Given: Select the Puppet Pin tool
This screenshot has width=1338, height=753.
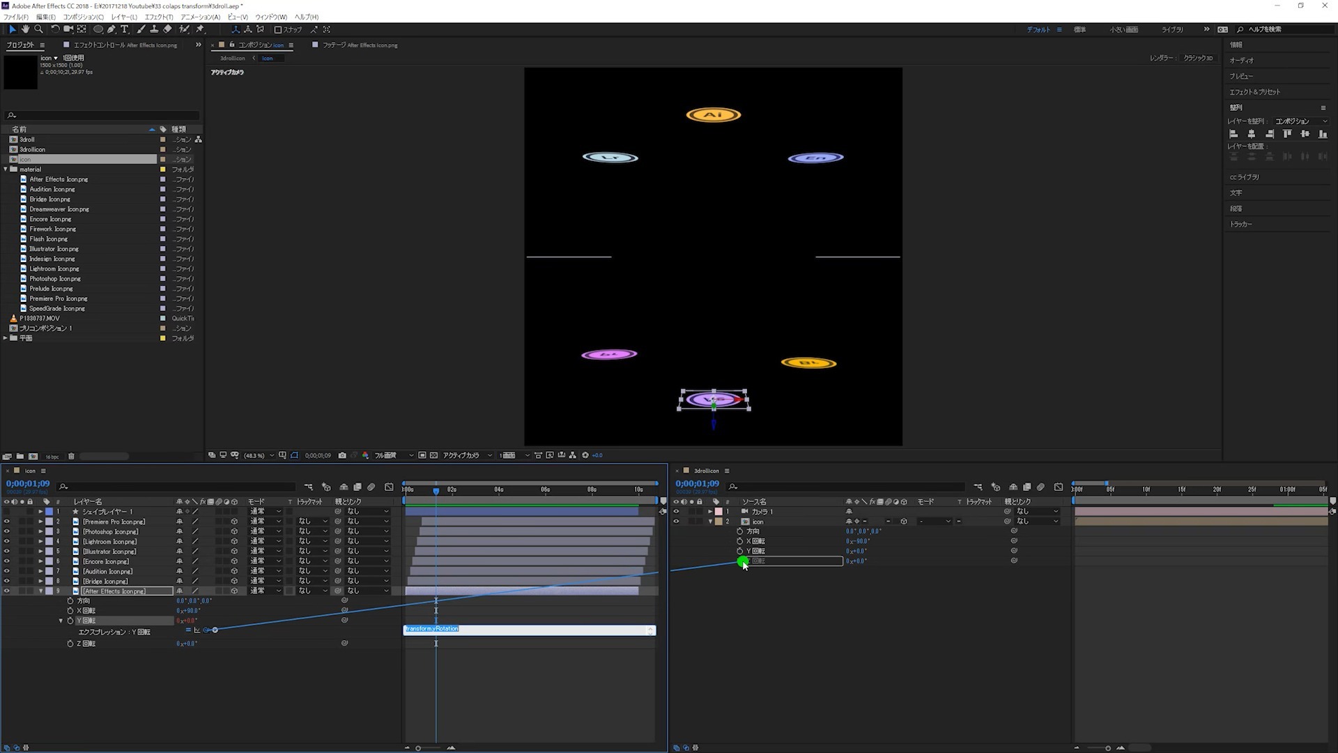Looking at the screenshot, I should [x=200, y=29].
